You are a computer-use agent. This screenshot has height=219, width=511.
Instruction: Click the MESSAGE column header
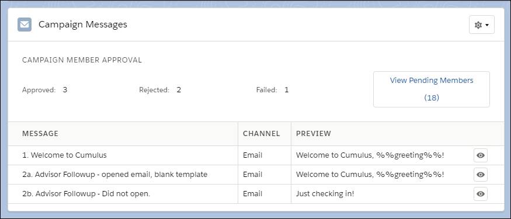pos(40,133)
